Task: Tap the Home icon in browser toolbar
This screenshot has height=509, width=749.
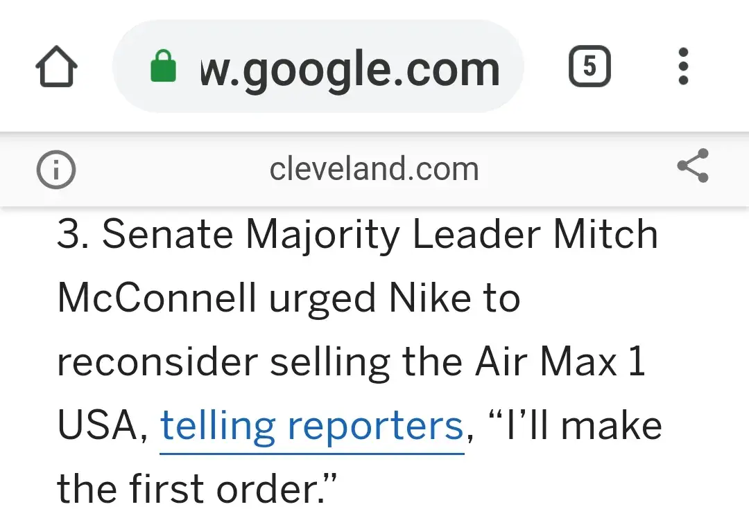Action: [x=56, y=68]
